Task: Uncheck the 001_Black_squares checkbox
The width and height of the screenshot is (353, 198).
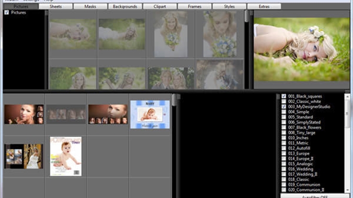Action: click(283, 96)
